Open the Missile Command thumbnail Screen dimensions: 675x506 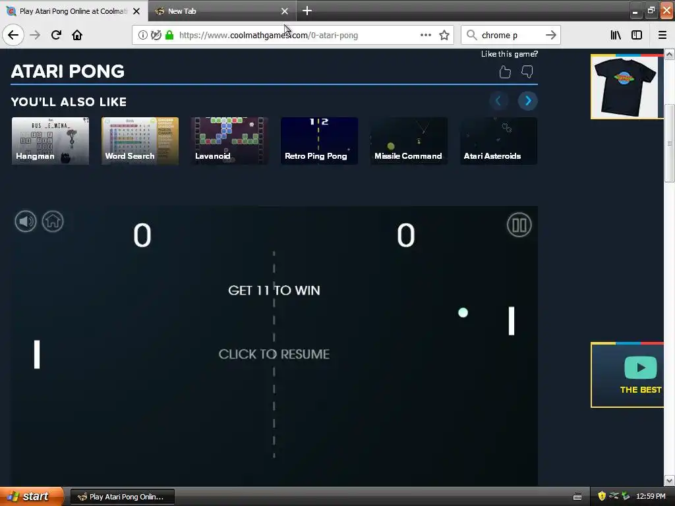tap(409, 141)
